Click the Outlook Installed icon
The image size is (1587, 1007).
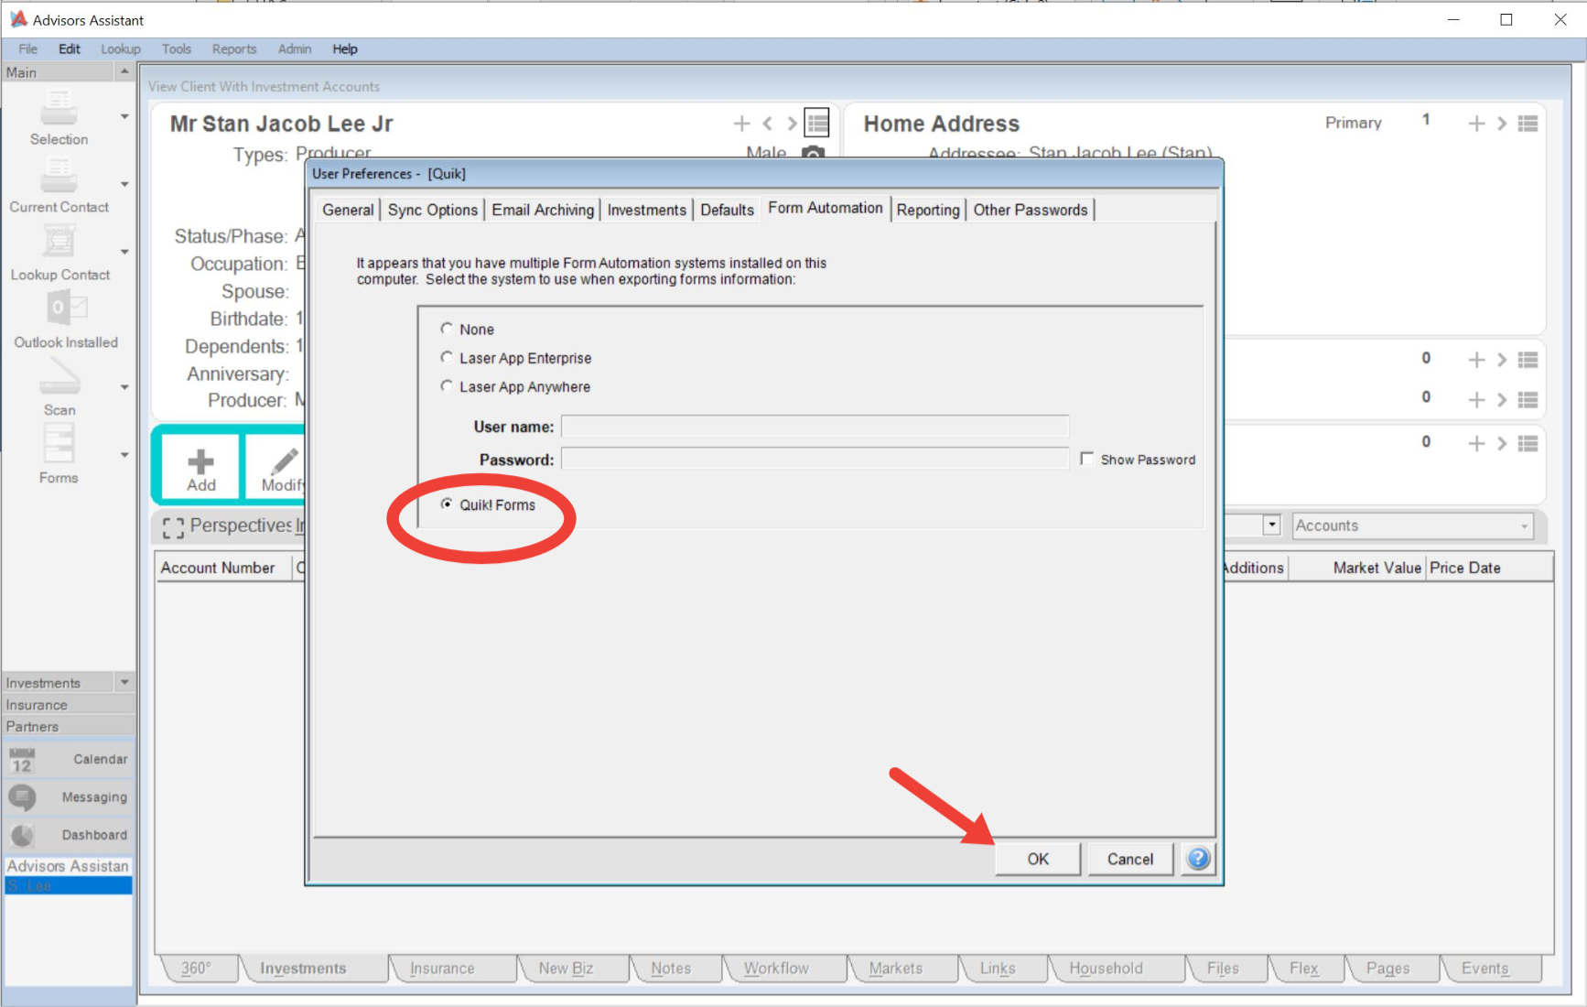66,309
